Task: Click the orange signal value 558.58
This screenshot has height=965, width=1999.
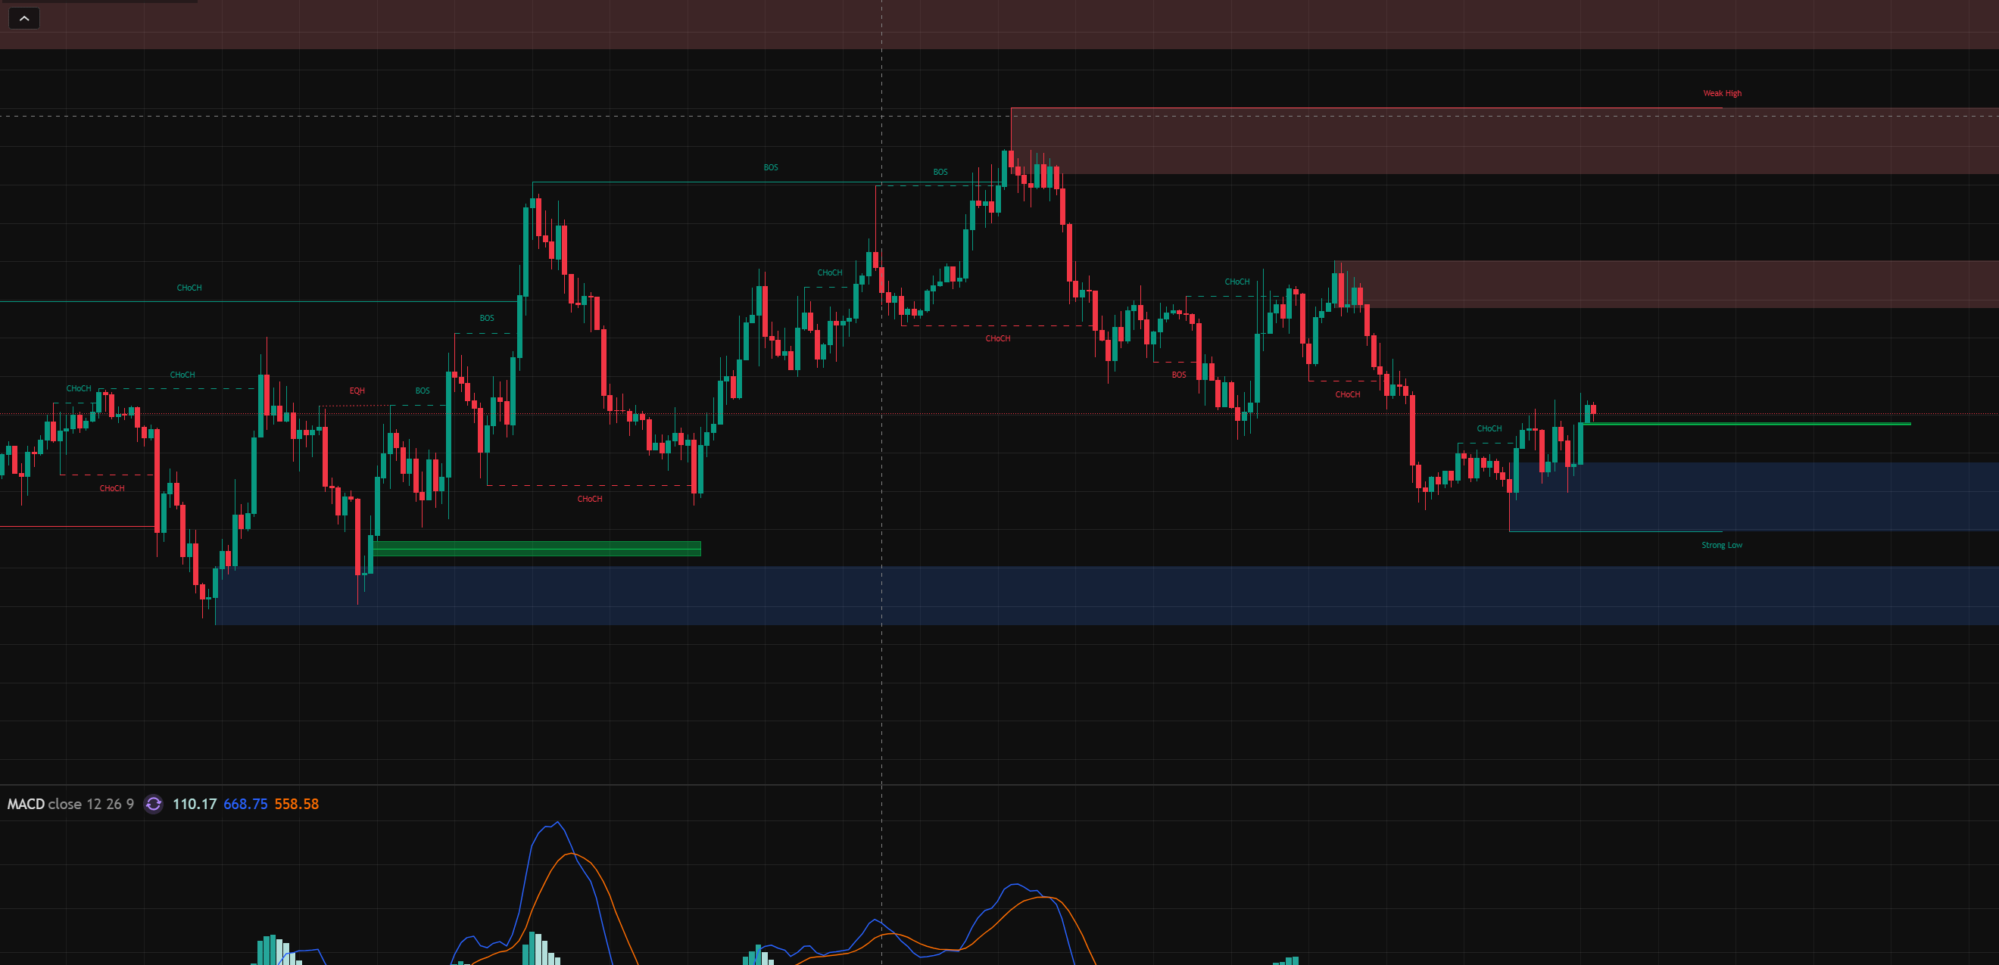Action: (x=296, y=804)
